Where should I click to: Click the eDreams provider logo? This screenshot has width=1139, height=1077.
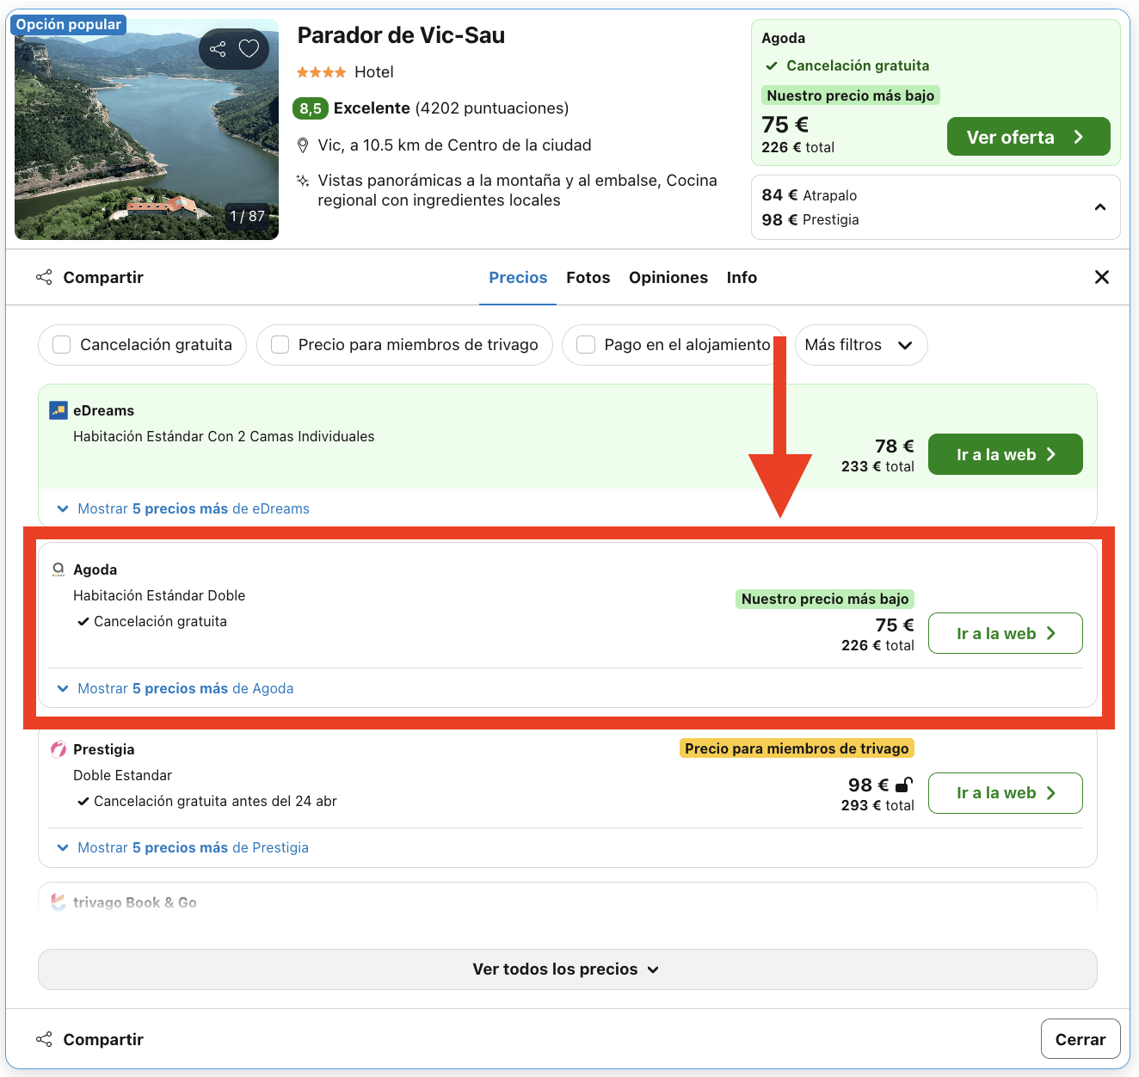pyautogui.click(x=58, y=410)
